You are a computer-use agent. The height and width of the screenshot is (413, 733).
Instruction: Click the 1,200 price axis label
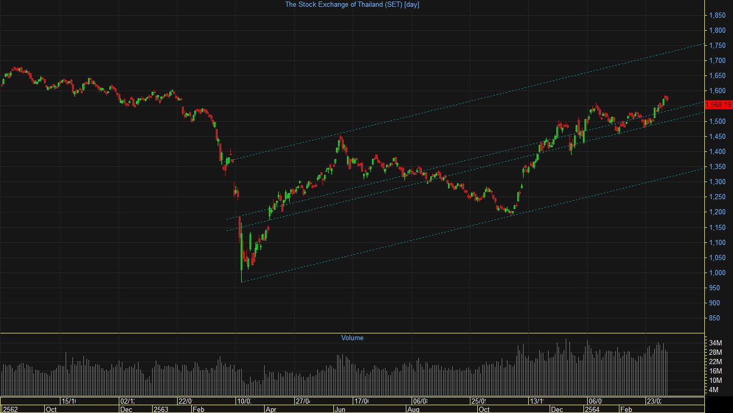(717, 212)
